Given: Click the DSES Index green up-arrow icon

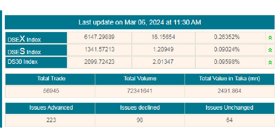Looking at the screenshot, I should (x=270, y=50).
